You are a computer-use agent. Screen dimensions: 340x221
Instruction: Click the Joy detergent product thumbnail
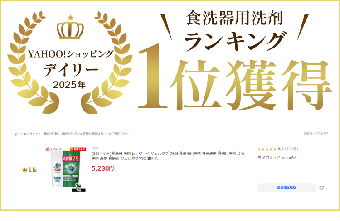(x=66, y=169)
